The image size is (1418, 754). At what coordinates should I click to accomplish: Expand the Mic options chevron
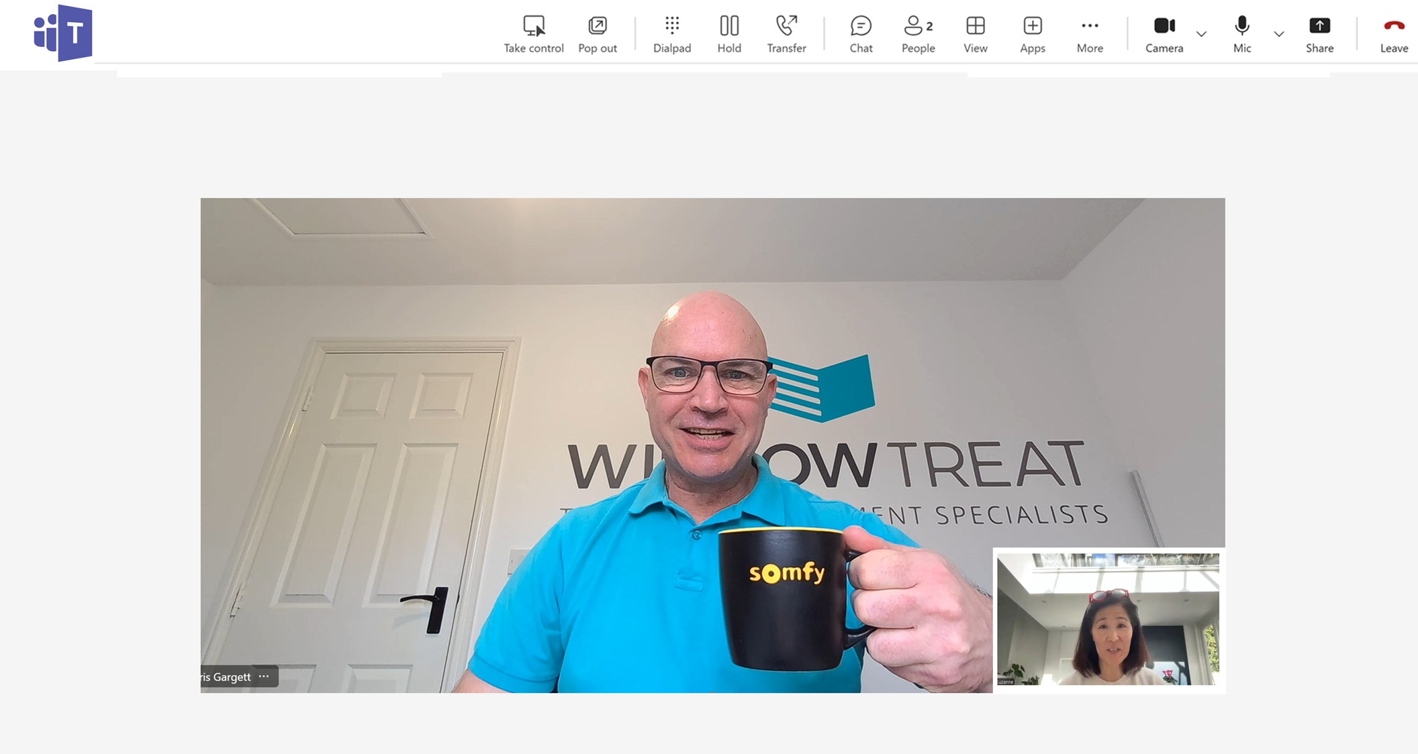(1278, 34)
